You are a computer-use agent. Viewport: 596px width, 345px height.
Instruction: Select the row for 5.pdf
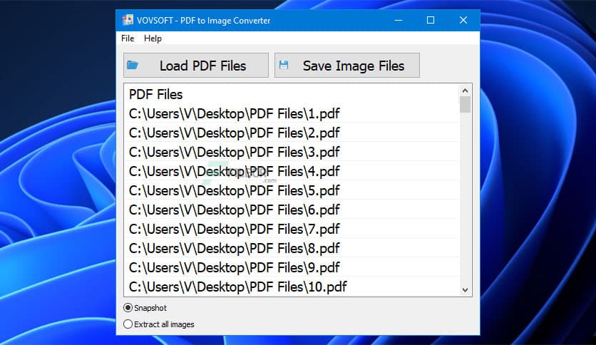point(292,190)
